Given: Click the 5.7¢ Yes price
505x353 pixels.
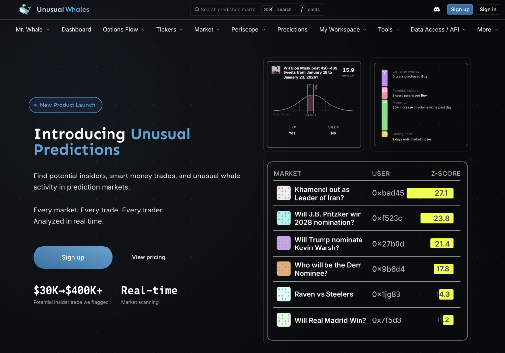Looking at the screenshot, I should click(x=292, y=127).
